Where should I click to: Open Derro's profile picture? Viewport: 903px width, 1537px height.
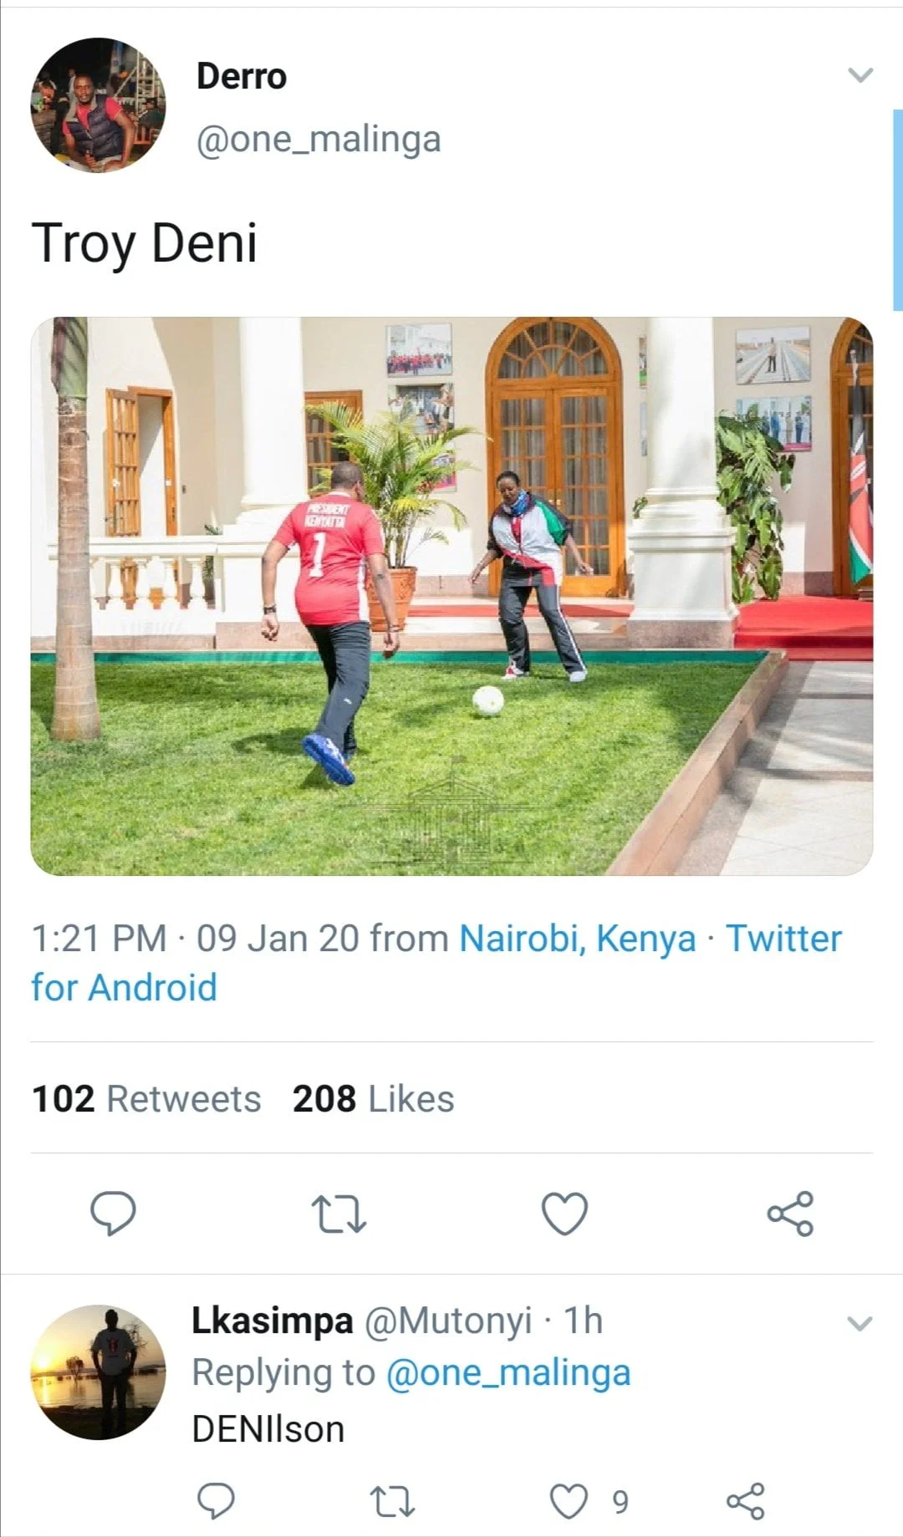(x=98, y=105)
